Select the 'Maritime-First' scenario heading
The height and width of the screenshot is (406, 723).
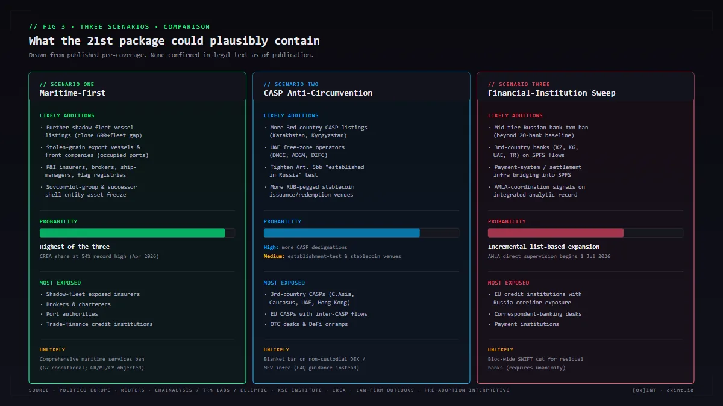tap(72, 93)
